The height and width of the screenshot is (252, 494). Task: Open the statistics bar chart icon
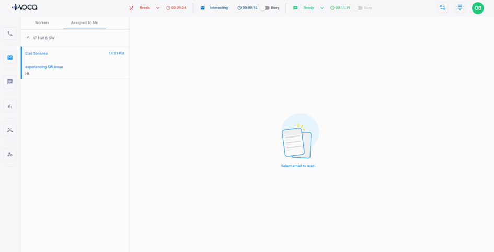[10, 106]
